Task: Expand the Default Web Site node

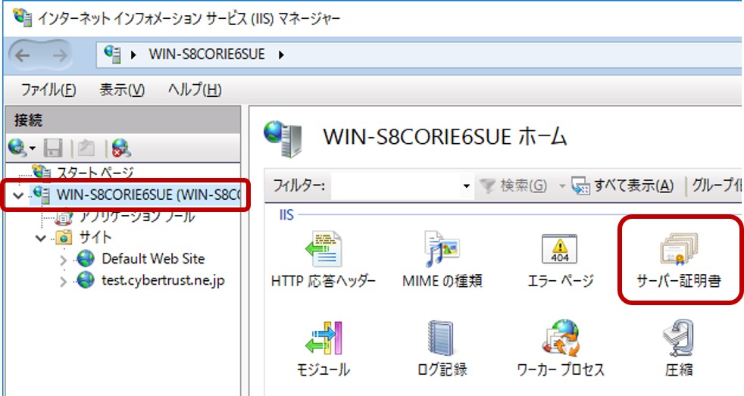Action: click(x=63, y=260)
